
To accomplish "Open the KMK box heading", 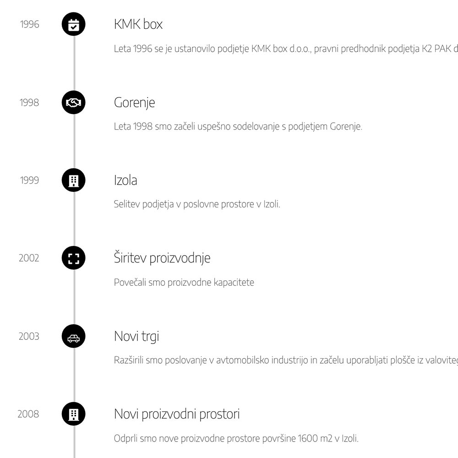I will click(138, 24).
